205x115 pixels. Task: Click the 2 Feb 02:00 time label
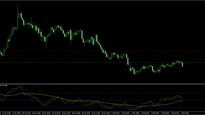[x=116, y=113]
